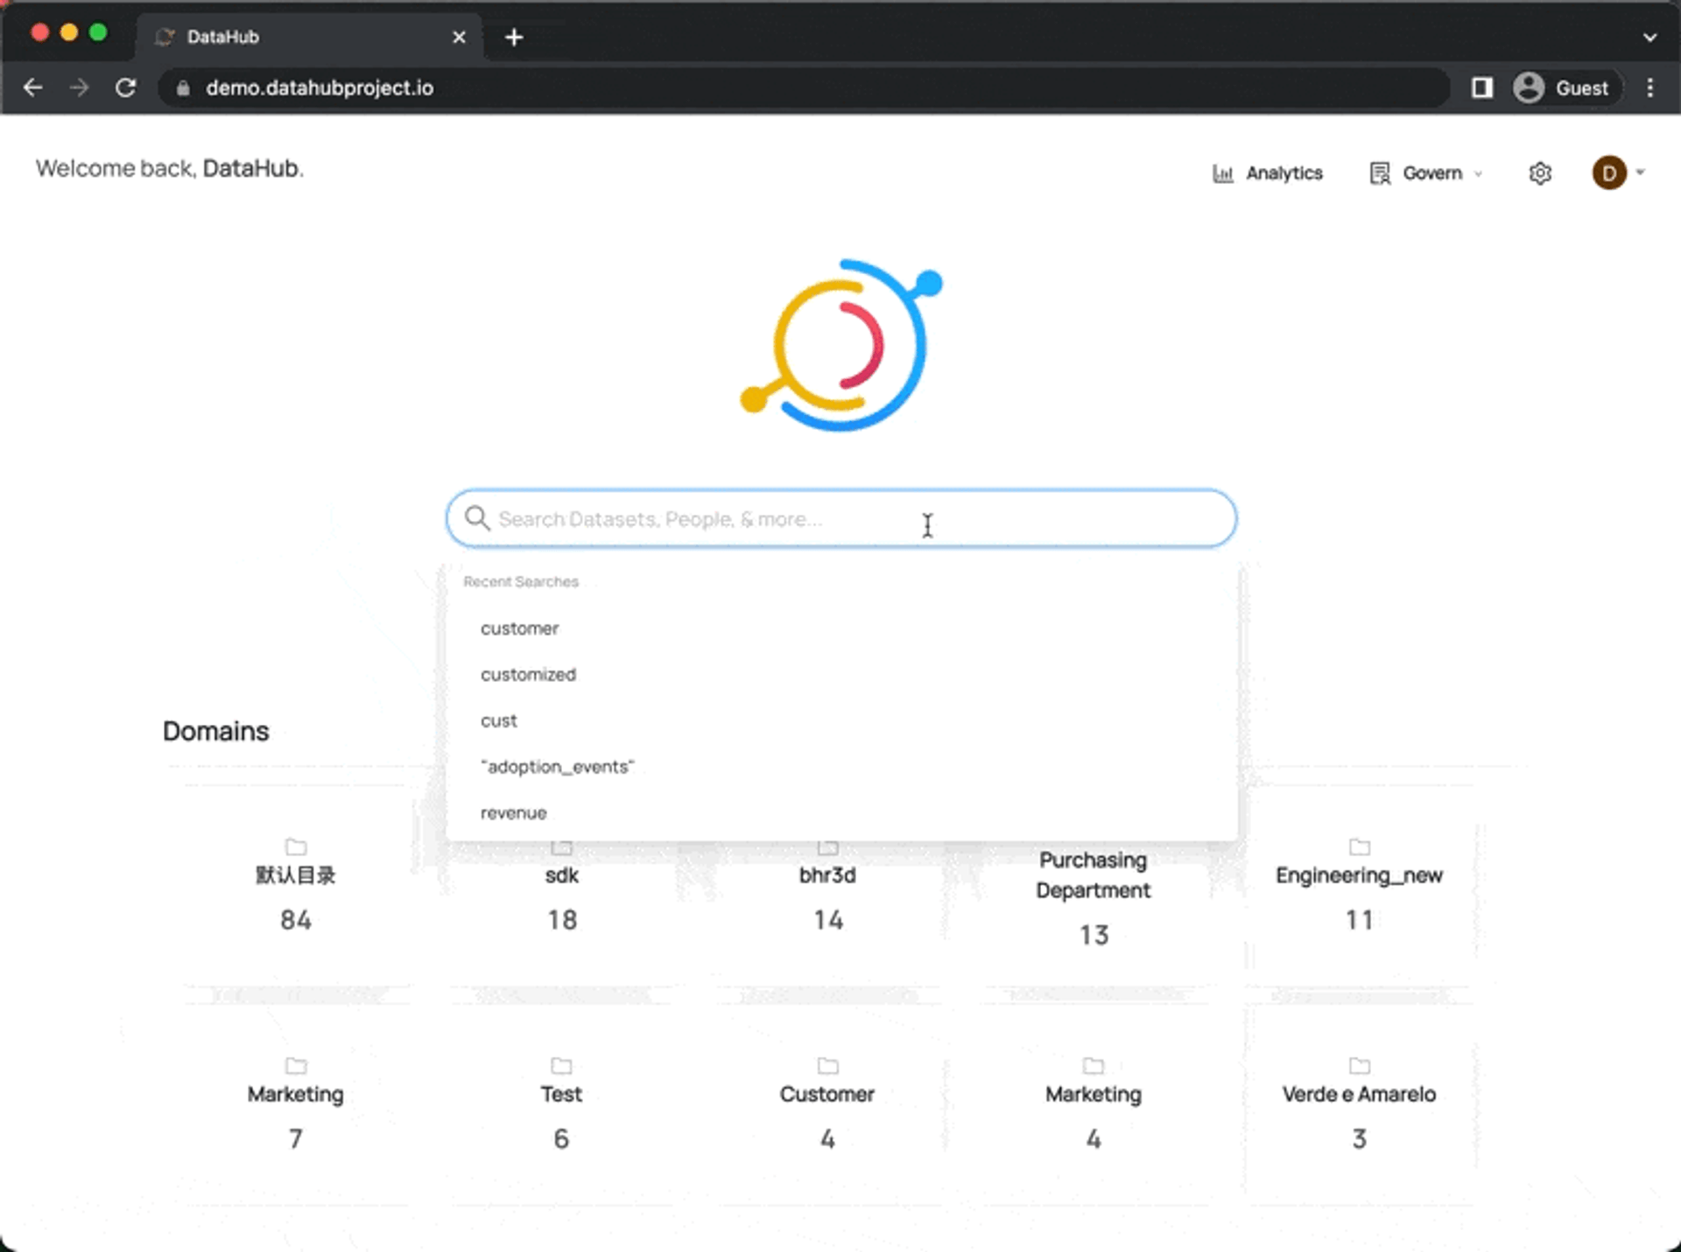1681x1252 pixels.
Task: Open the 默认目录 domain card
Action: [296, 886]
